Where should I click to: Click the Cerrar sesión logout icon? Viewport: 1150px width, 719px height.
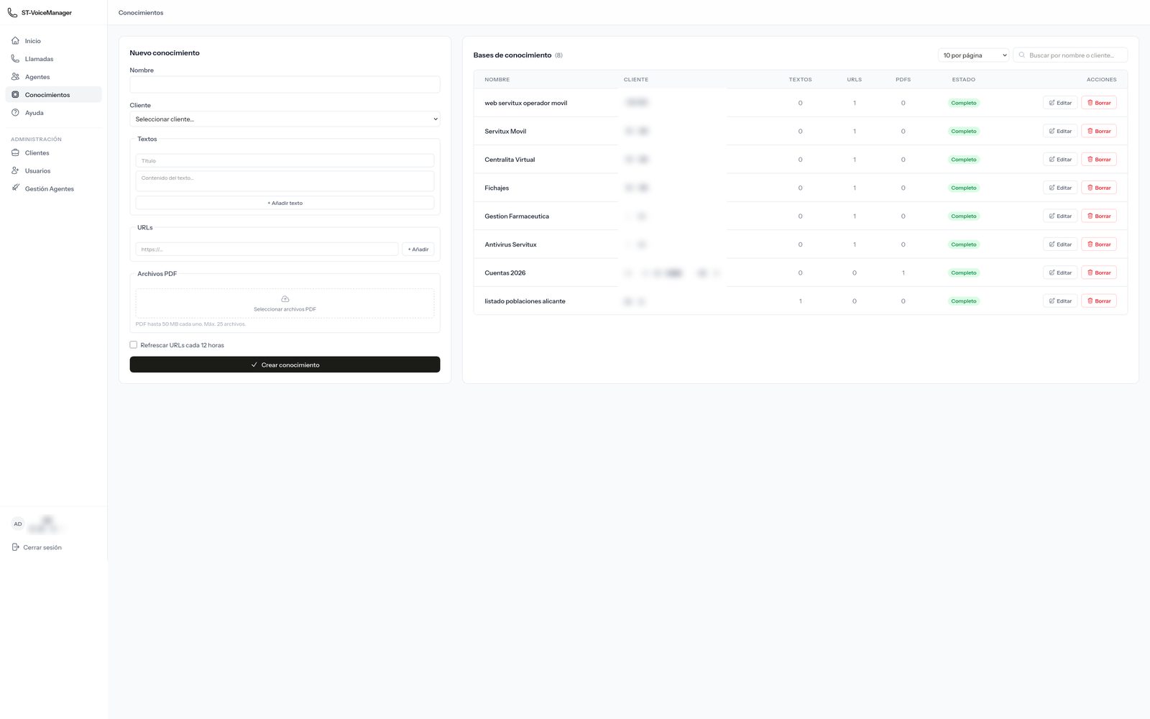click(x=15, y=547)
